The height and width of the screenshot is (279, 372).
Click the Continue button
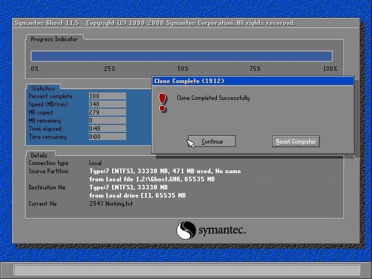tap(212, 141)
